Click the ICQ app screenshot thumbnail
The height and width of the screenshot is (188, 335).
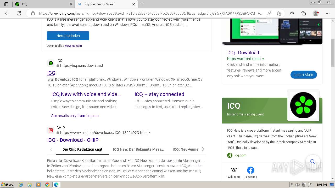272,31
